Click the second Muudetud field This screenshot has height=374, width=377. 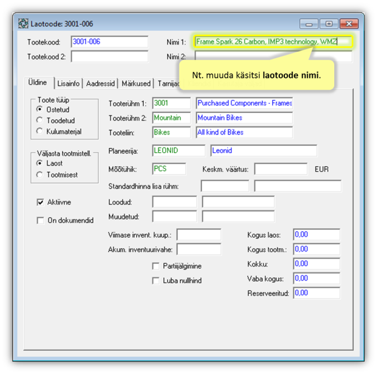tap(238, 216)
